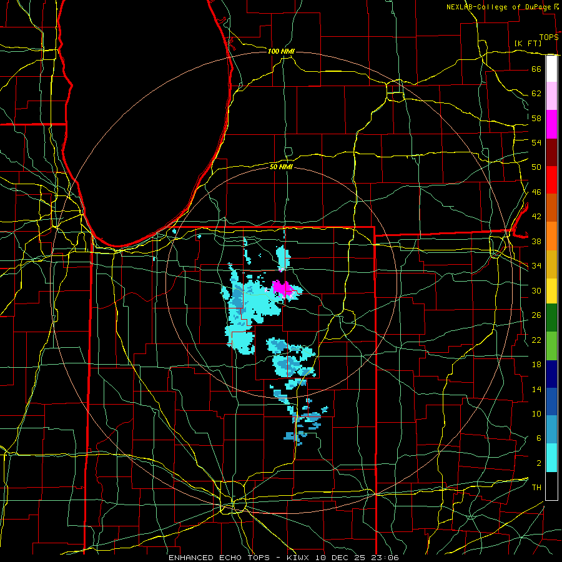The image size is (562, 562).
Task: Click the '54' legend value
Action: (536, 142)
